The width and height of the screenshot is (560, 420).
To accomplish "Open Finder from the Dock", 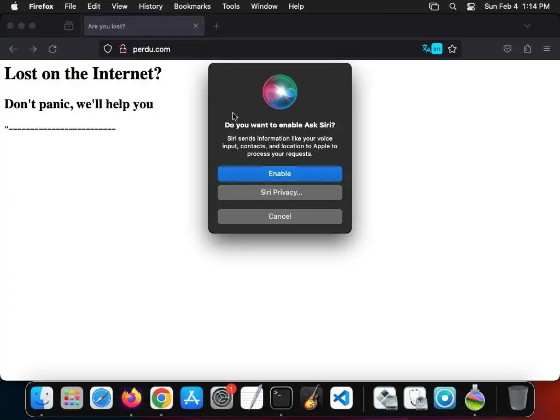I will click(x=42, y=398).
